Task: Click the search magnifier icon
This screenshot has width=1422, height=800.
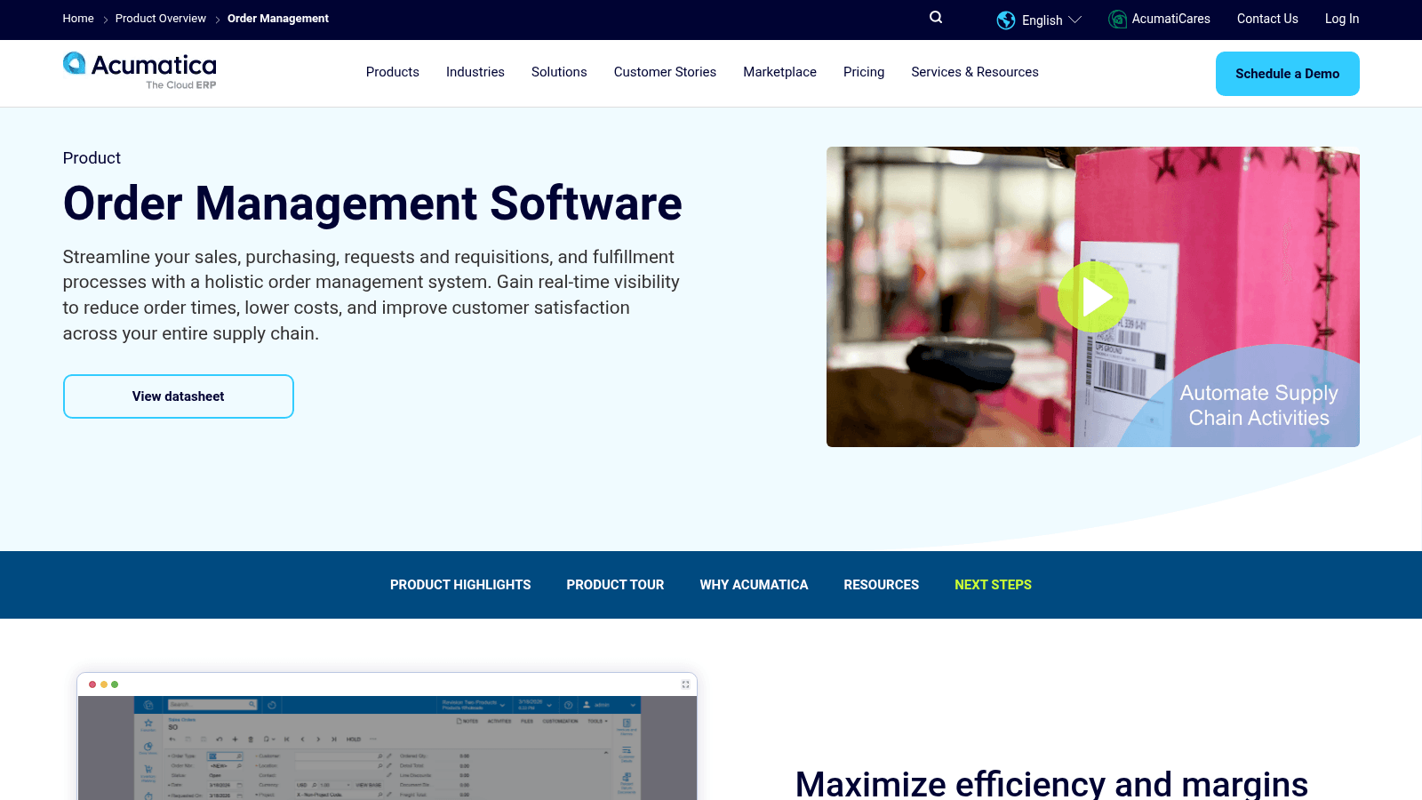Action: click(936, 18)
